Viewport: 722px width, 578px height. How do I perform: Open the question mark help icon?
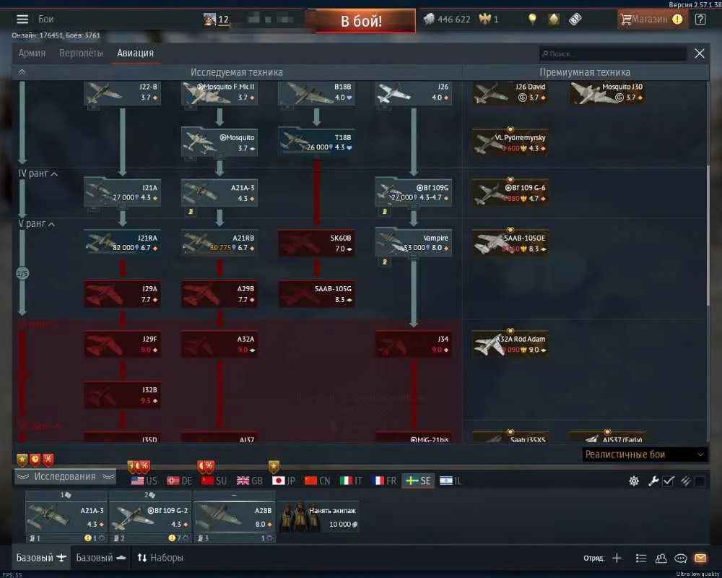700,20
